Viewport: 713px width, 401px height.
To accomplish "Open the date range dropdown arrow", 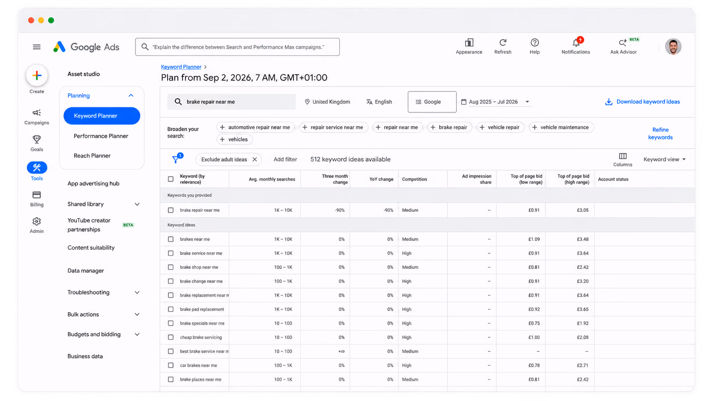I will (x=527, y=102).
